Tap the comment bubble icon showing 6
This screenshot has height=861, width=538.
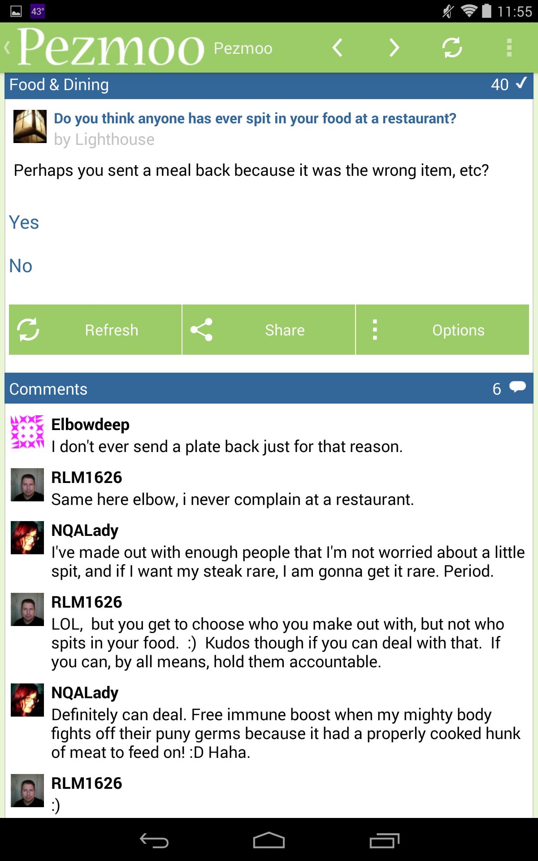tap(517, 387)
